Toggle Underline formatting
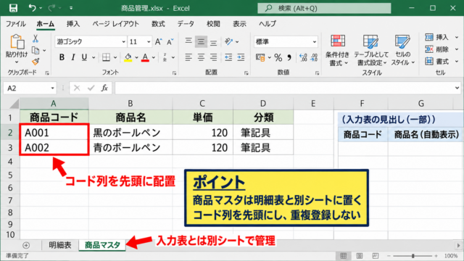The image size is (464, 261). (x=84, y=57)
